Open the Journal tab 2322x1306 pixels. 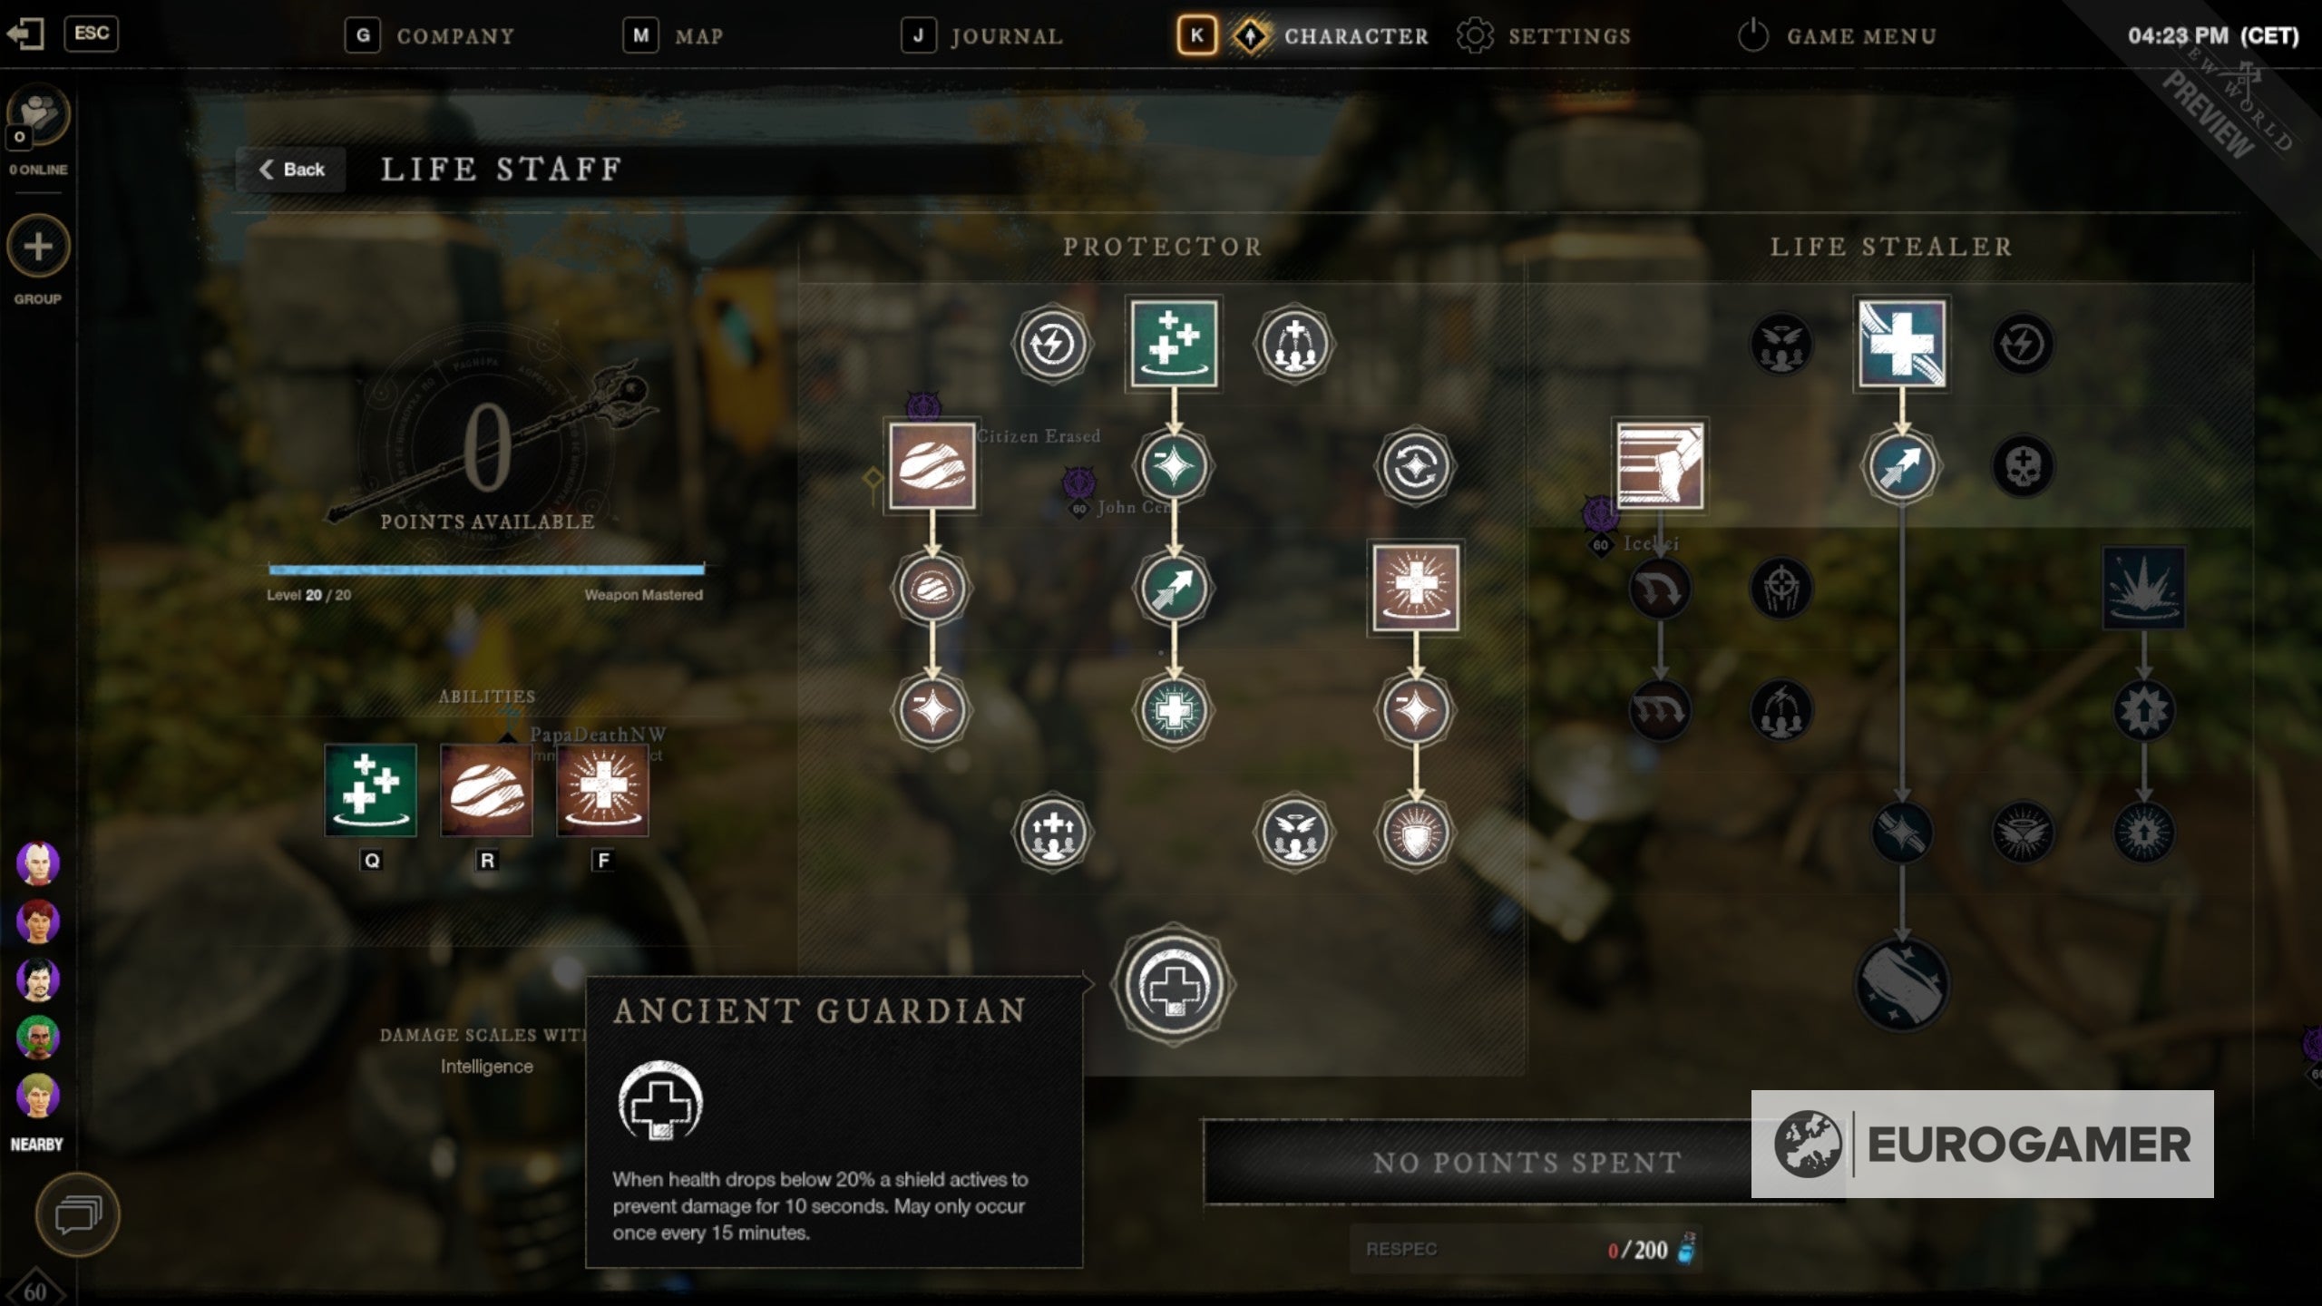tap(982, 36)
